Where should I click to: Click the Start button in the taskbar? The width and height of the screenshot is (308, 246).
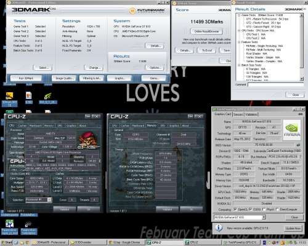pyautogui.click(x=6, y=243)
